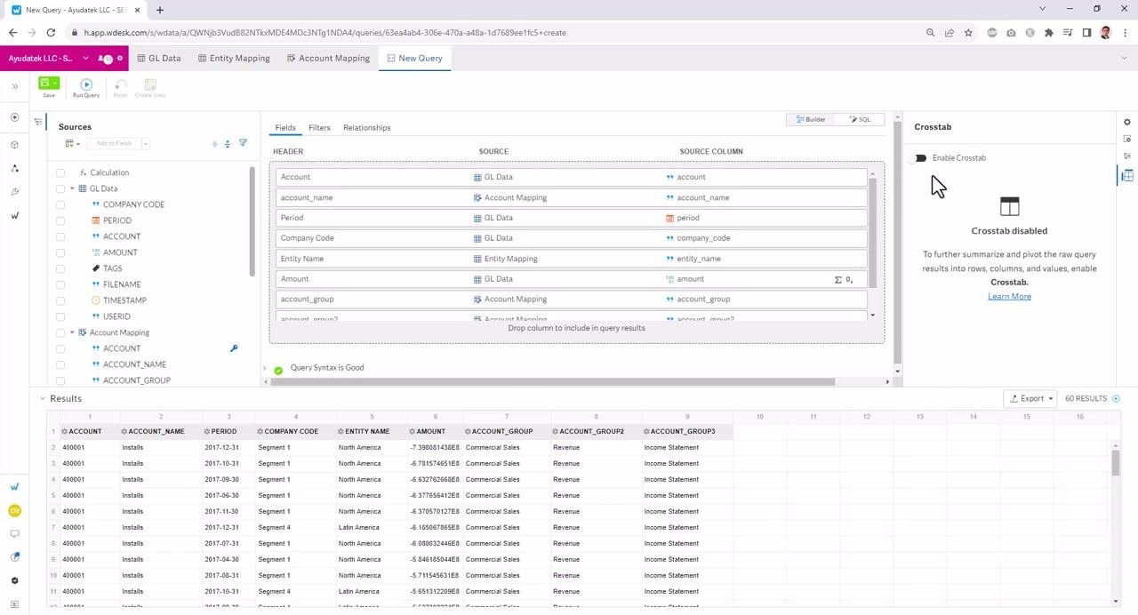1138x615 pixels.
Task: Check the TIMESTAMP field checkbox
Action: point(60,300)
